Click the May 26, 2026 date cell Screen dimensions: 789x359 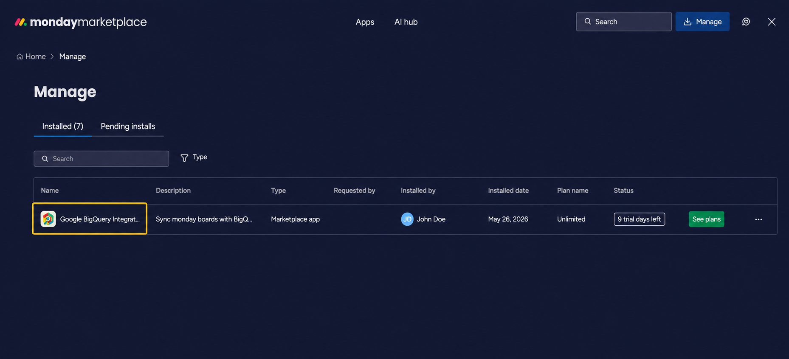pos(508,219)
